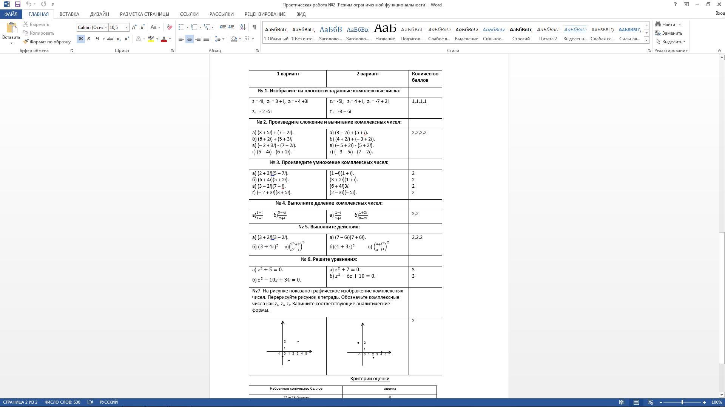Click the Strikethrough abc icon
Image resolution: width=725 pixels, height=407 pixels.
(x=110, y=39)
